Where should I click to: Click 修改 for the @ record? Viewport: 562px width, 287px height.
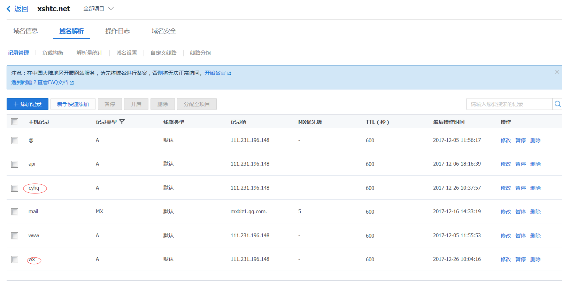506,141
